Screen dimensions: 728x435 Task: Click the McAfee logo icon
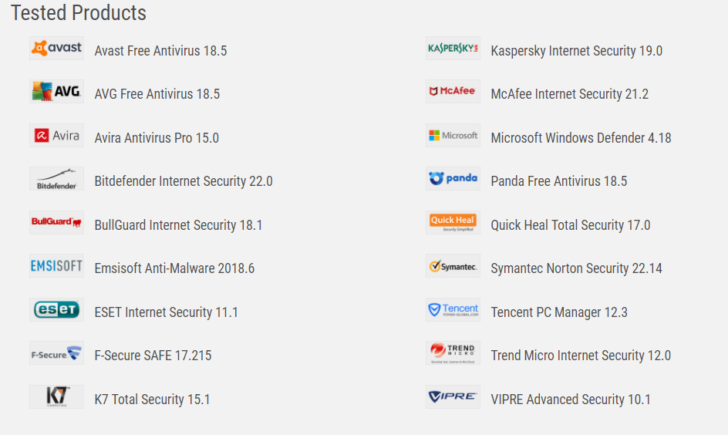point(453,92)
